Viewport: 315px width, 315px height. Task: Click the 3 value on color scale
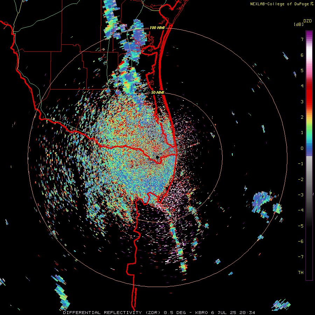coord(302,101)
